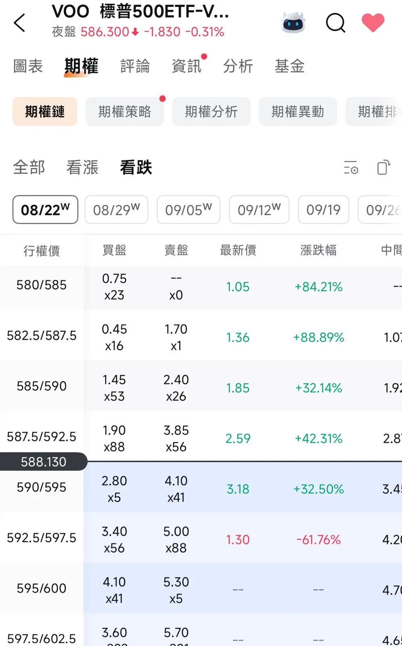
Task: Tap the 漲跌幅 column header
Action: pos(318,250)
